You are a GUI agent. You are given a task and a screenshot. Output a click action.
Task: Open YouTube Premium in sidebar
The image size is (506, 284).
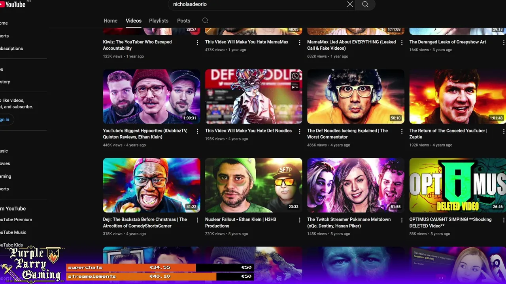point(16,220)
